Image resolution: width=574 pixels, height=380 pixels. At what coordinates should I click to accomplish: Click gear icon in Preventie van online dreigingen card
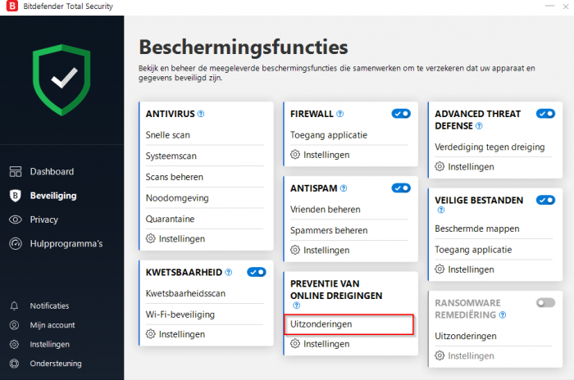(x=295, y=343)
